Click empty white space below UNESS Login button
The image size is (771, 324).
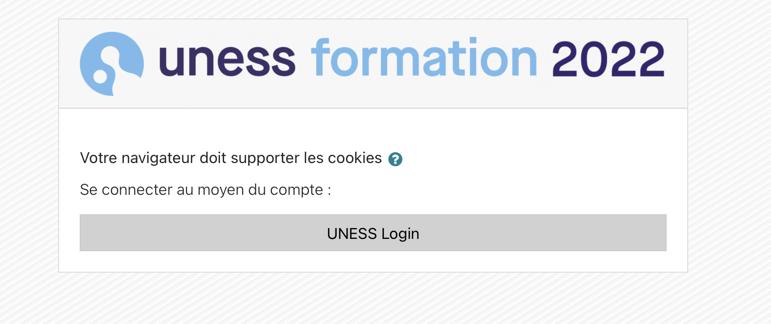pos(373,261)
